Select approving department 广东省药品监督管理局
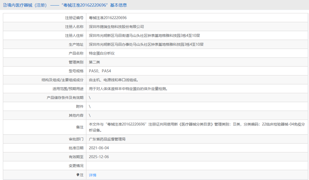Viewport: 309px width, 180px height. (x=107, y=139)
